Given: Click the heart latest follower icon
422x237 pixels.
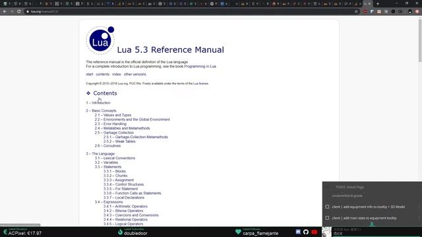Looking at the screenshot, I should (238, 232).
